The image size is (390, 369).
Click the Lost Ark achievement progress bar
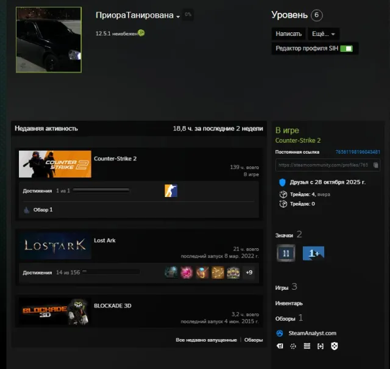point(111,271)
